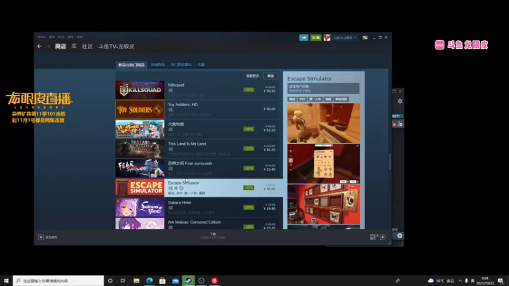Click the Steam icon on the taskbar
The image size is (509, 286).
[188, 280]
